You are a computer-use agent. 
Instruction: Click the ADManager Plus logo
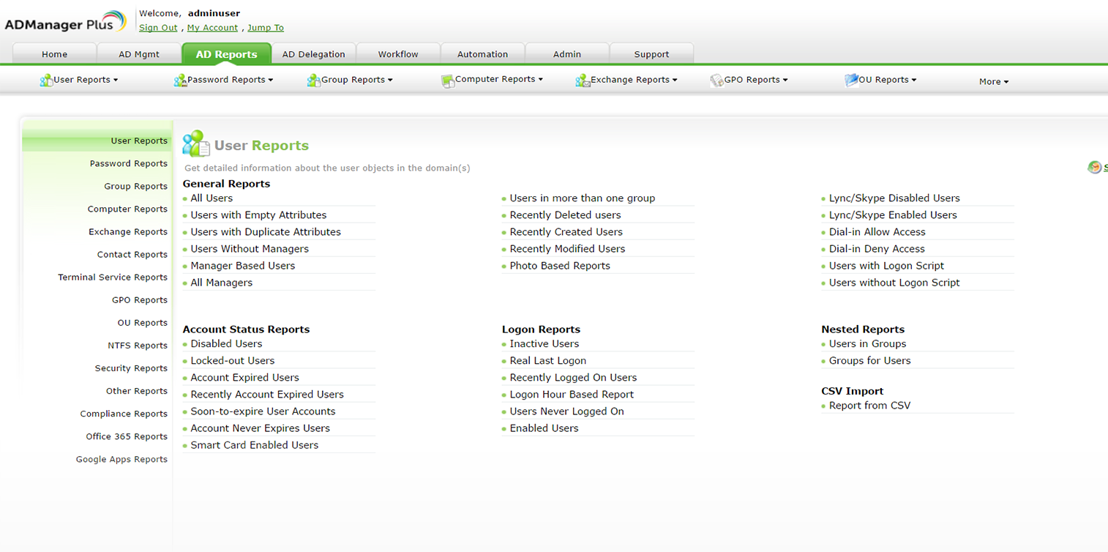[65, 21]
